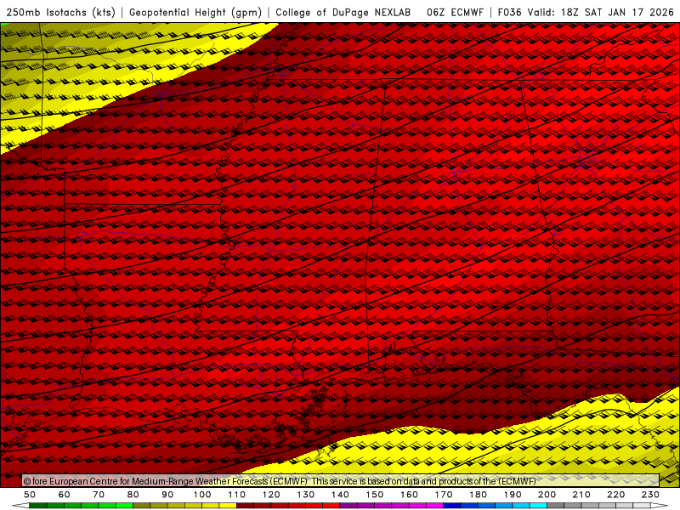
Task: Click the '210' label on the color scale
Action: [x=581, y=495]
